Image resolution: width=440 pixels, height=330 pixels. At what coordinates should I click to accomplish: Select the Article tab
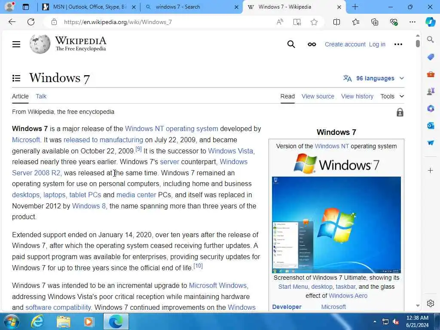(20, 96)
